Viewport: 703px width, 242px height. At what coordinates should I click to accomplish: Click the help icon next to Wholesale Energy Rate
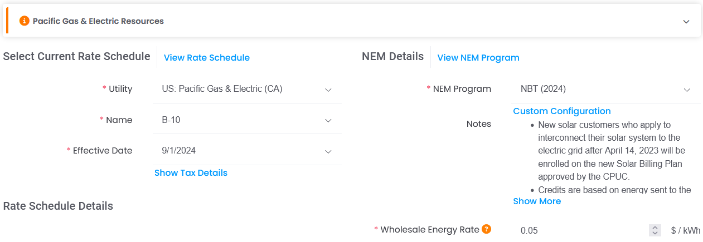(x=486, y=229)
